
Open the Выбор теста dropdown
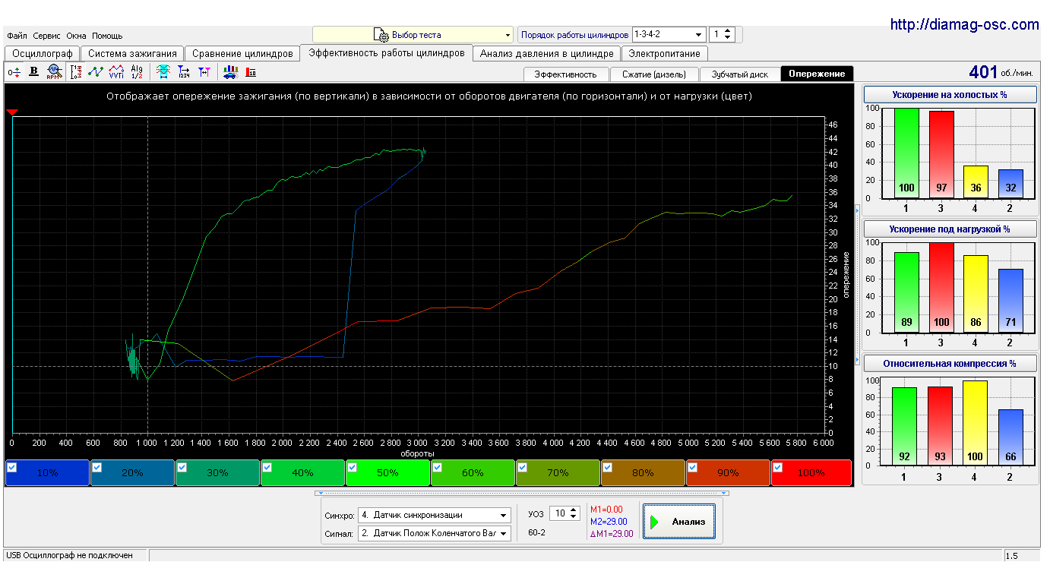413,35
